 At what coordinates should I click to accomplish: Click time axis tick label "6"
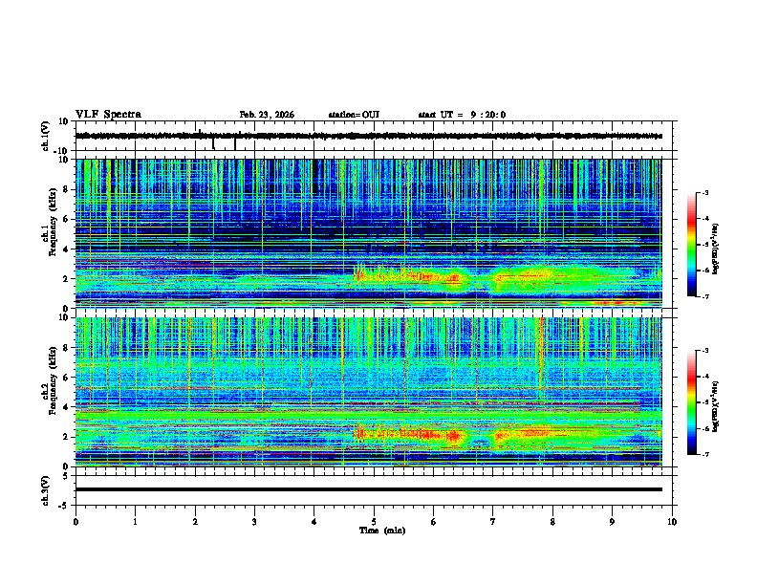pos(434,522)
